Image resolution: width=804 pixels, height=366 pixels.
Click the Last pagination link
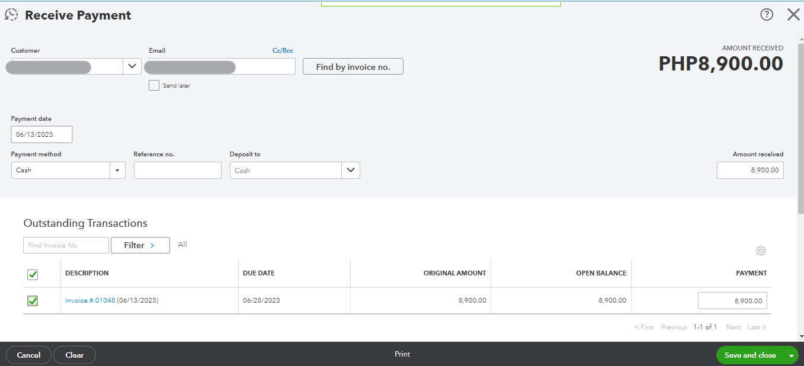(757, 327)
